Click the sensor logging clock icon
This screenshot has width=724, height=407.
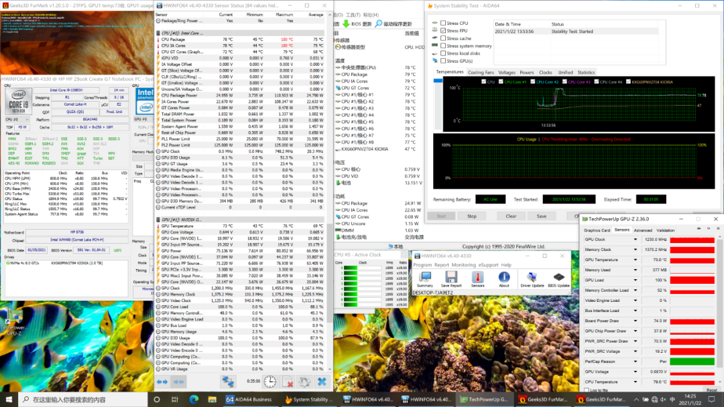(269, 381)
